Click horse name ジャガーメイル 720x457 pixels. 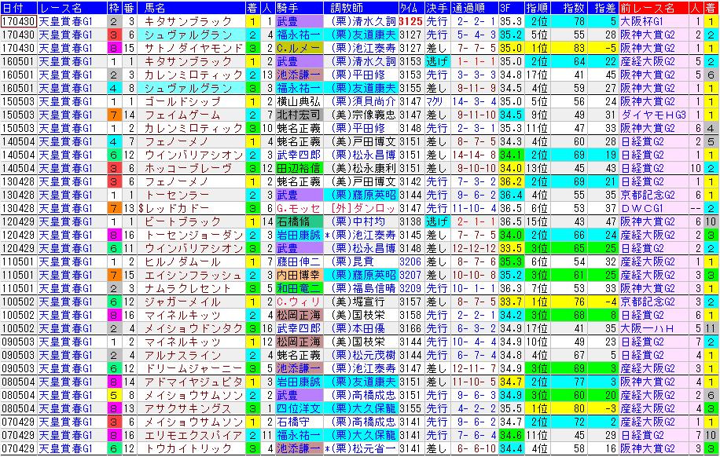coord(183,302)
